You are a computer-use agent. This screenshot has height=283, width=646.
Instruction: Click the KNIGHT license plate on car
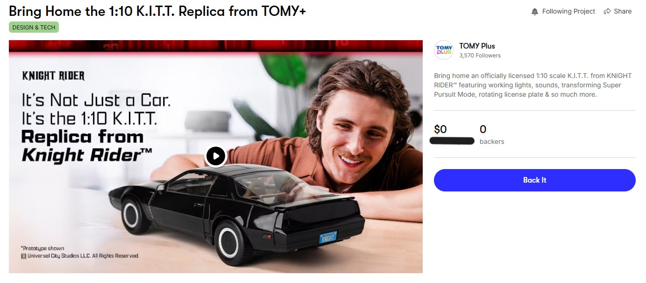327,237
